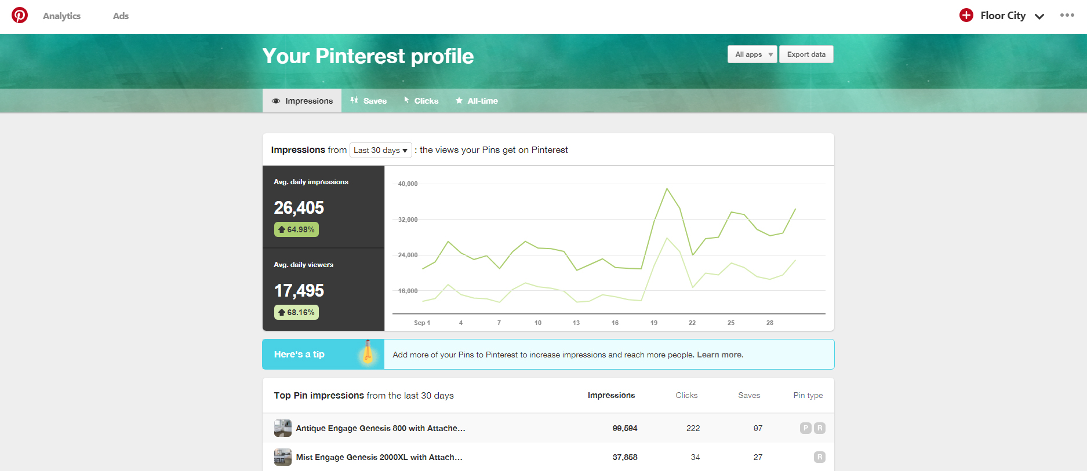
Task: Click the 68.16% viewers increase badge
Action: click(296, 312)
